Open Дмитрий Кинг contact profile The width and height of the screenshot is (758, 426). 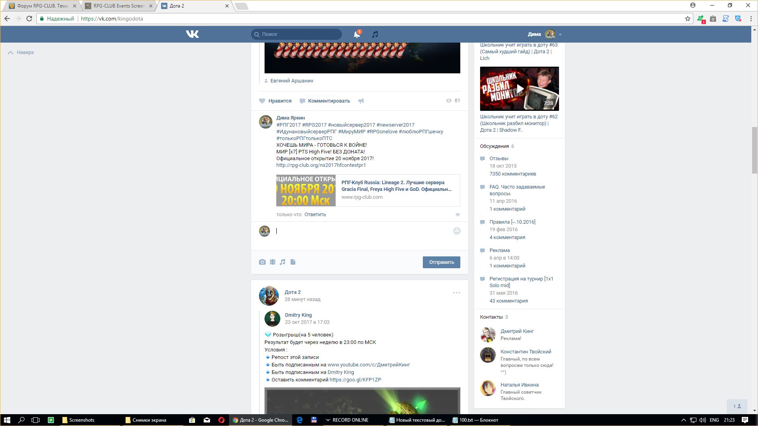click(517, 331)
